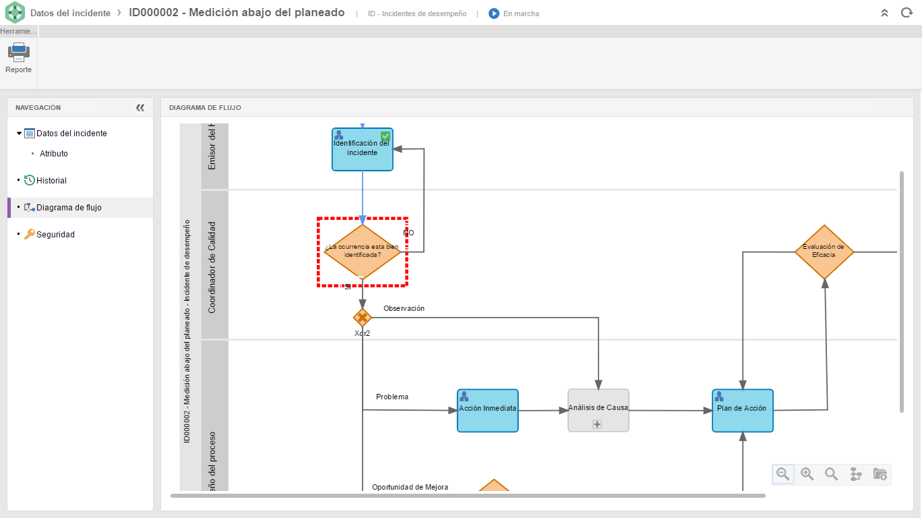
Task: Click the diagram's vertical scrollbar
Action: 901,291
